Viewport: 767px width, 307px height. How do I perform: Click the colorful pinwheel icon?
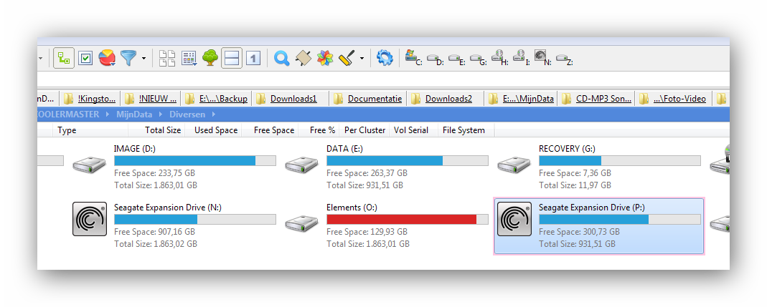325,59
